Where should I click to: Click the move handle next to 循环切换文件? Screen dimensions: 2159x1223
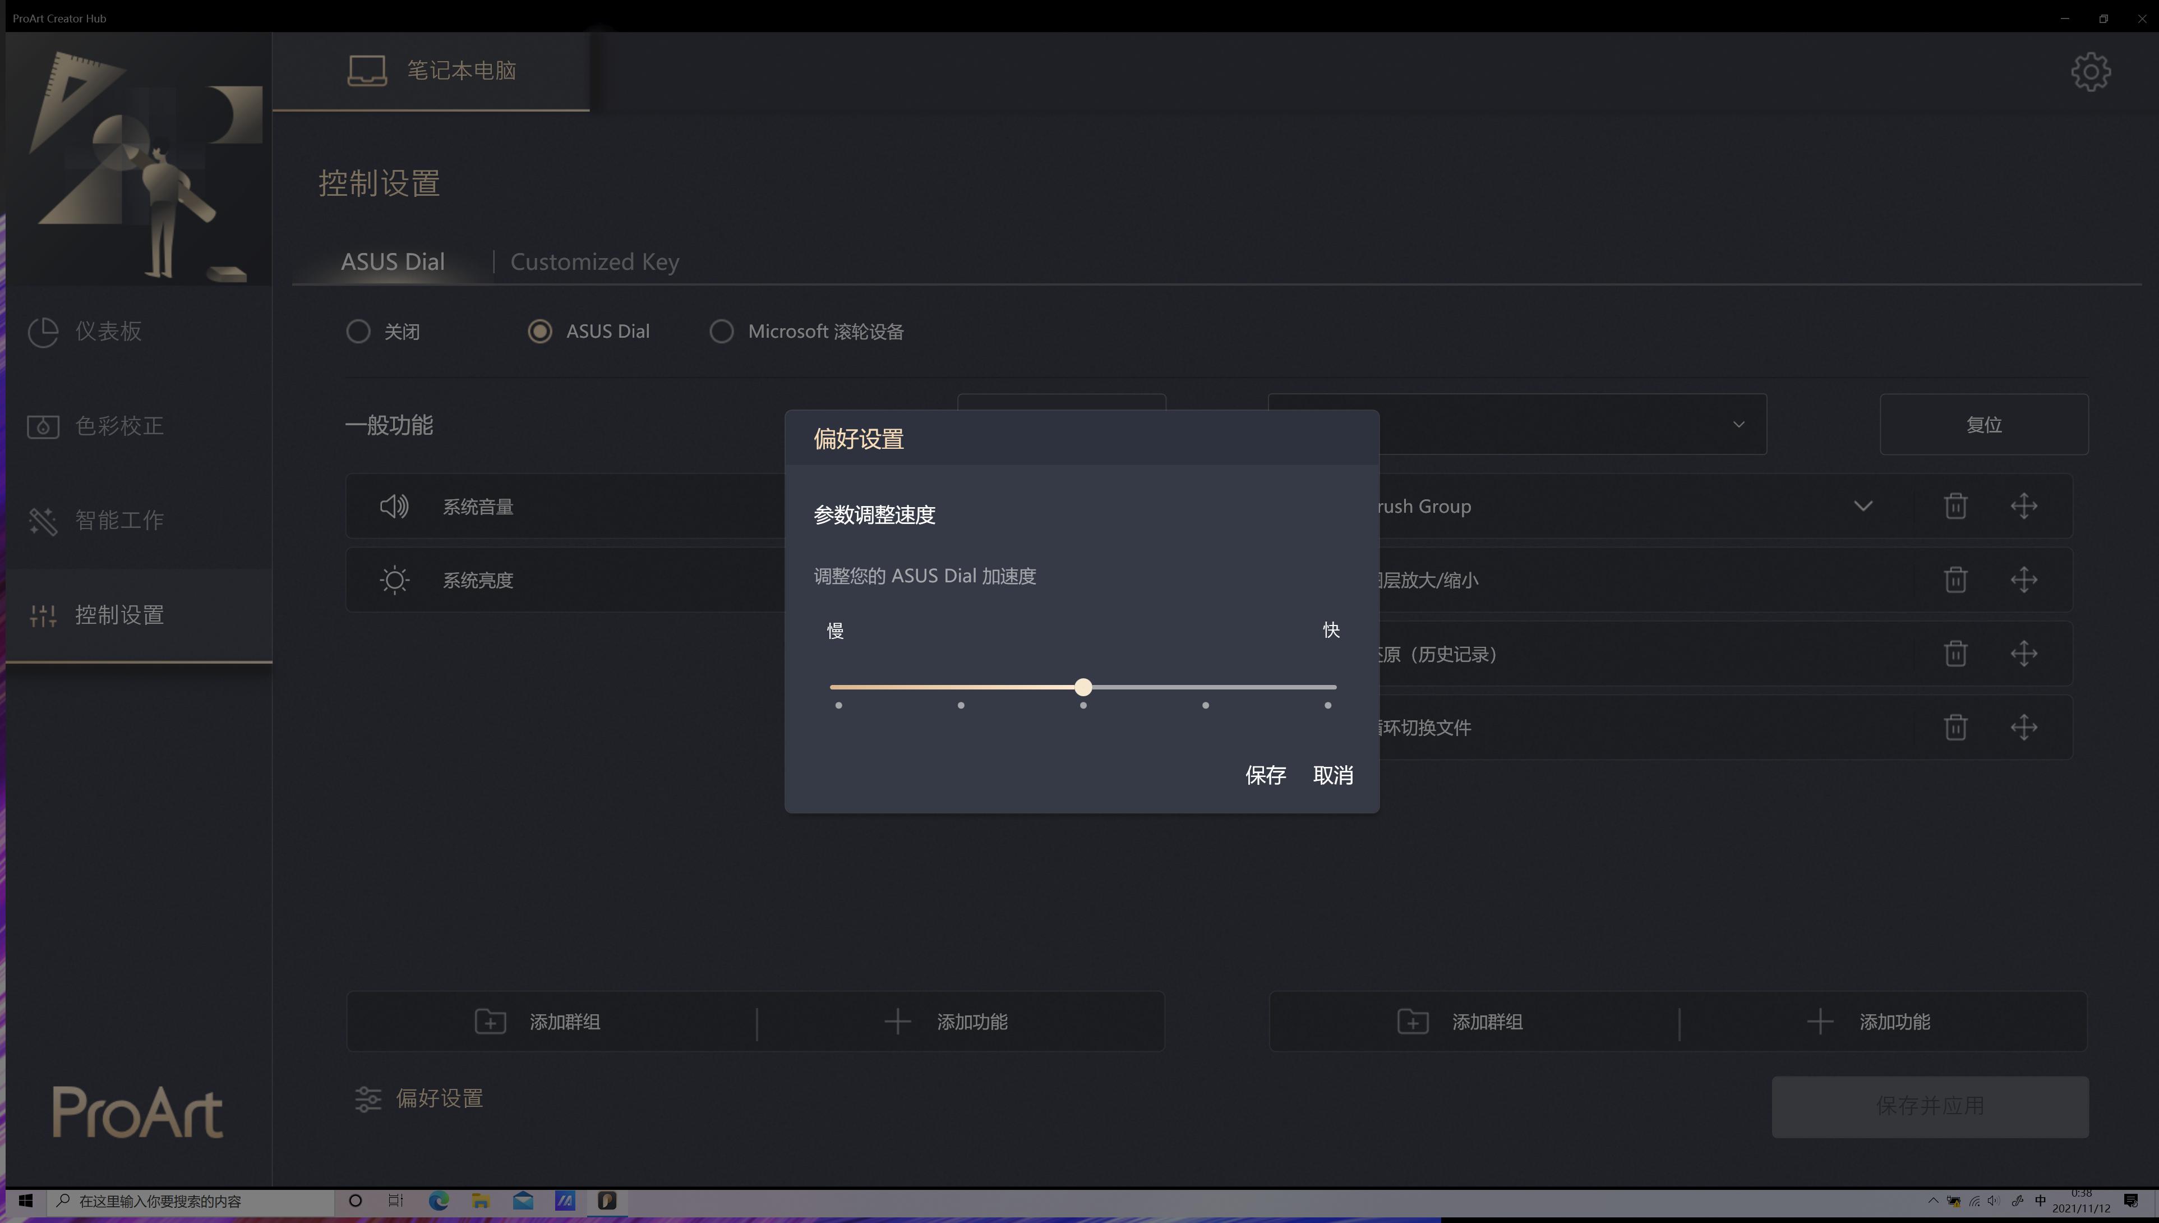pyautogui.click(x=2024, y=728)
